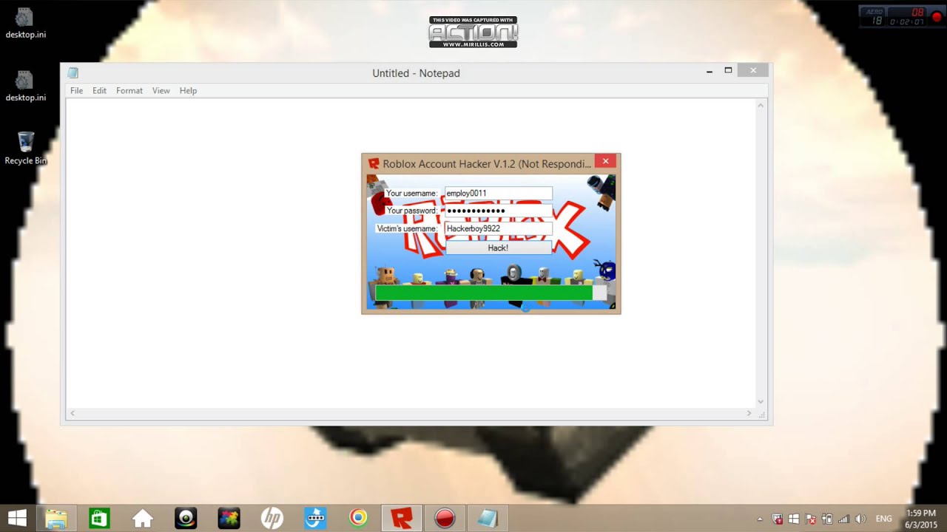Open Notepad's View menu
The height and width of the screenshot is (532, 947).
click(161, 90)
